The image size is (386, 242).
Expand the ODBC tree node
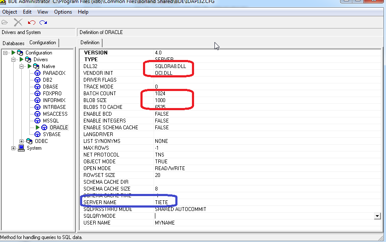pos(21,141)
